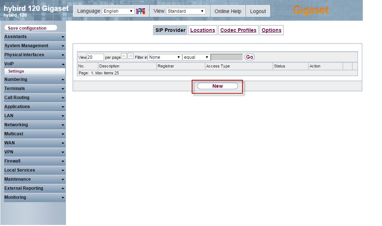Expand the Networking menu
This screenshot has height=226, width=382.
point(34,124)
